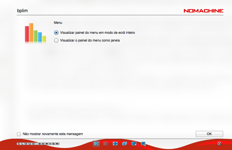232x150 pixels.
Task: Click 'Não mostrar novamente esta mensagem' label text
Action: coord(53,134)
